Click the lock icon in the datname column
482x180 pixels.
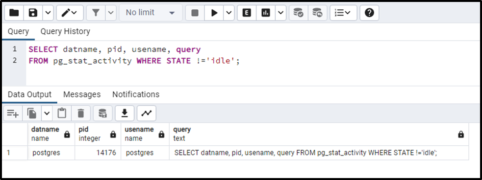point(67,135)
